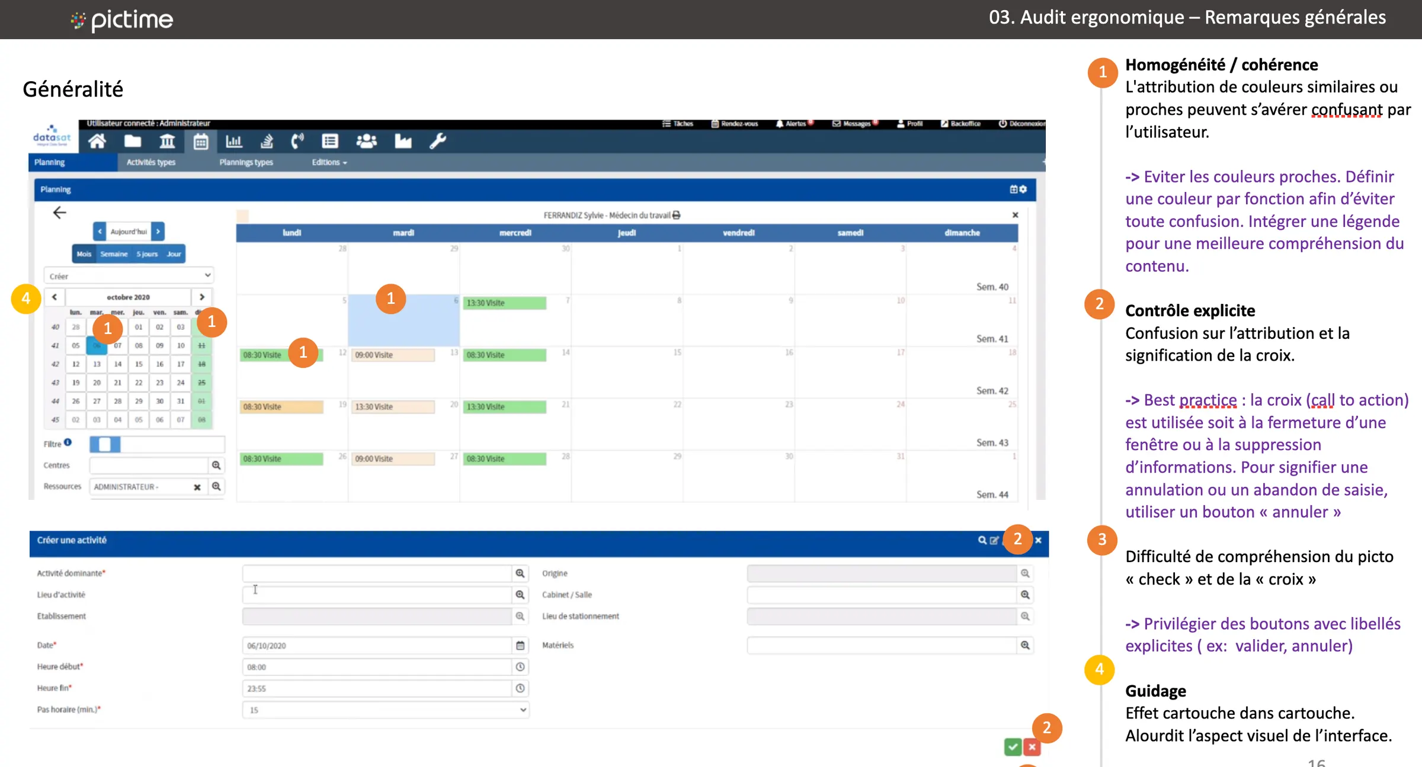Switch calendar to 5 jours view
Screen dimensions: 1422x767
pyautogui.click(x=147, y=254)
